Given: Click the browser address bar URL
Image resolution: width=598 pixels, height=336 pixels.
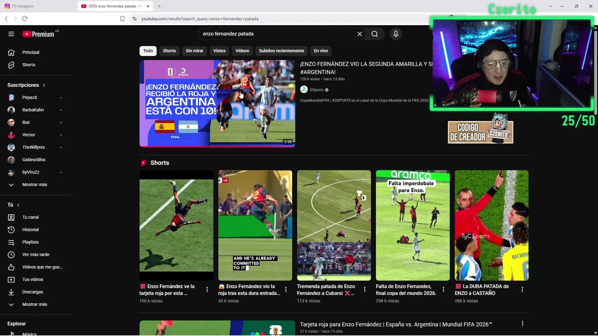Looking at the screenshot, I should click(200, 19).
